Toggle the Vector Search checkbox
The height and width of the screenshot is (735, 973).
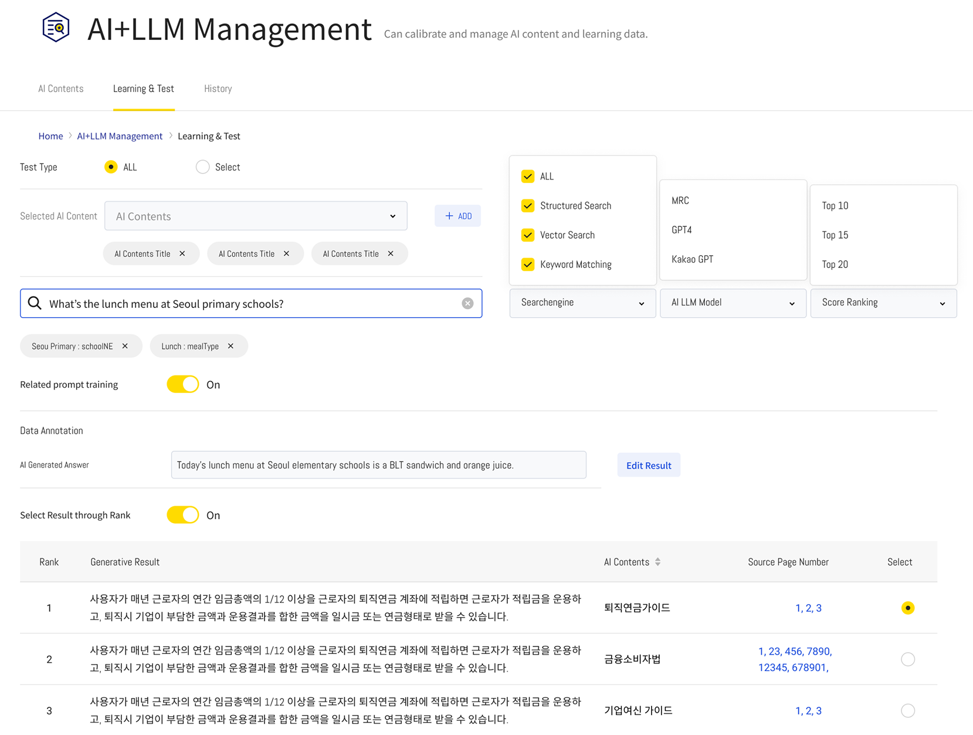click(x=528, y=235)
